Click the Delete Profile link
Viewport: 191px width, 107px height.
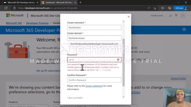coord(178,78)
